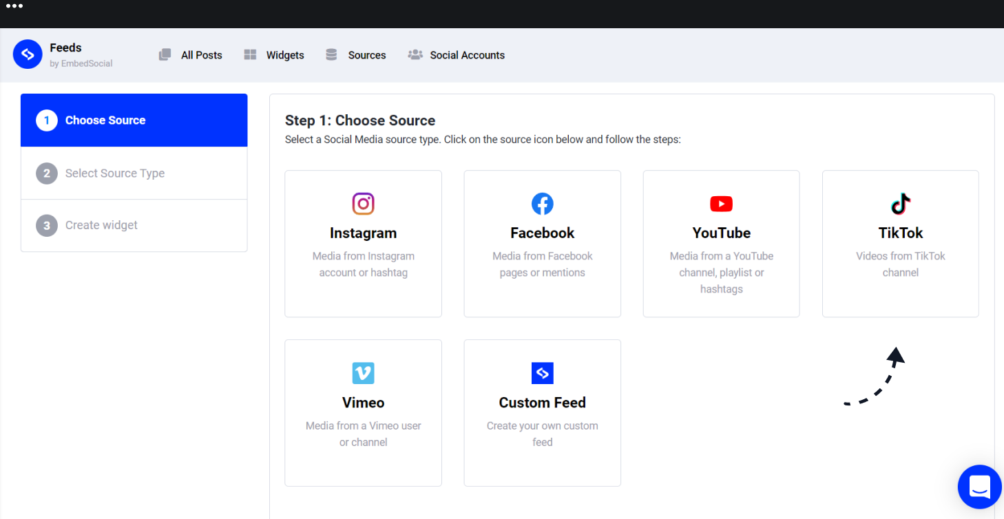Choose the YouTube source heading
Screen dimensions: 1004x519
pyautogui.click(x=722, y=233)
